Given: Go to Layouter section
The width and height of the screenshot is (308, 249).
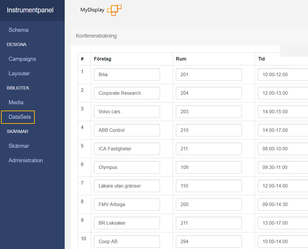Looking at the screenshot, I should tap(19, 73).
